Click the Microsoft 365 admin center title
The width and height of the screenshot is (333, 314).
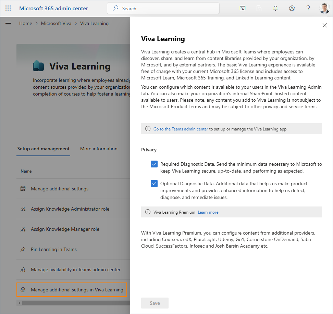(x=53, y=9)
